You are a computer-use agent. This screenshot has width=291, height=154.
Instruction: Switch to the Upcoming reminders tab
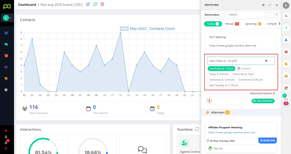[253, 24]
